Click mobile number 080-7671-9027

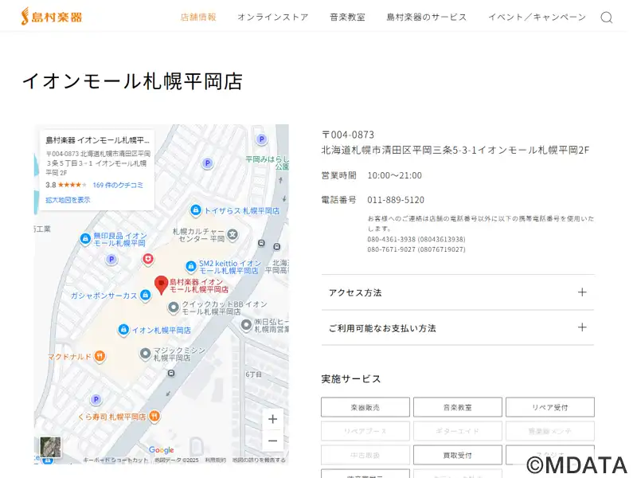coord(416,249)
